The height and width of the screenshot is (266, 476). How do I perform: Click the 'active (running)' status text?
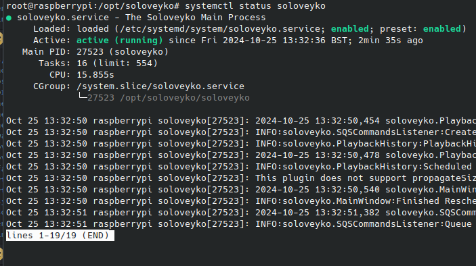(120, 41)
